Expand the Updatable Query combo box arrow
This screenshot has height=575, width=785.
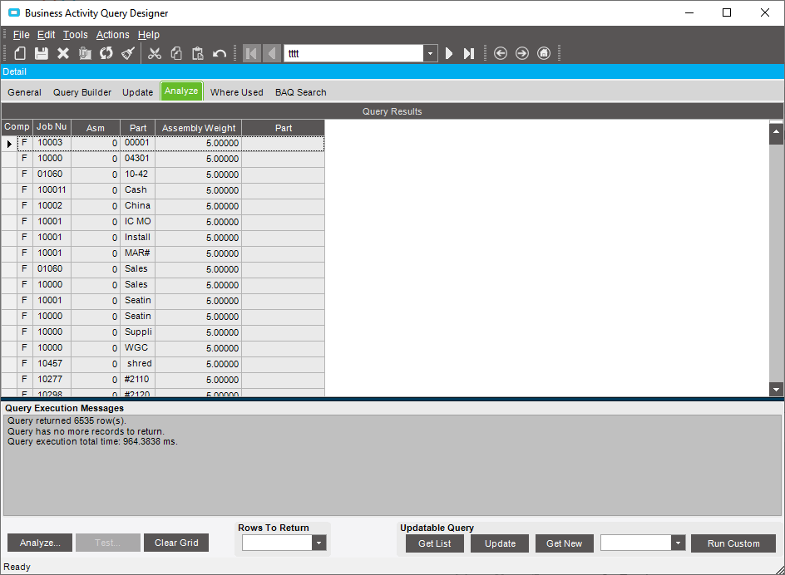(x=678, y=543)
